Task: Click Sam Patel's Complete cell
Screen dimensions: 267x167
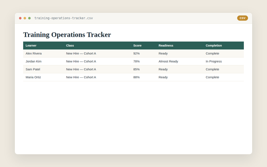Action: coord(223,69)
